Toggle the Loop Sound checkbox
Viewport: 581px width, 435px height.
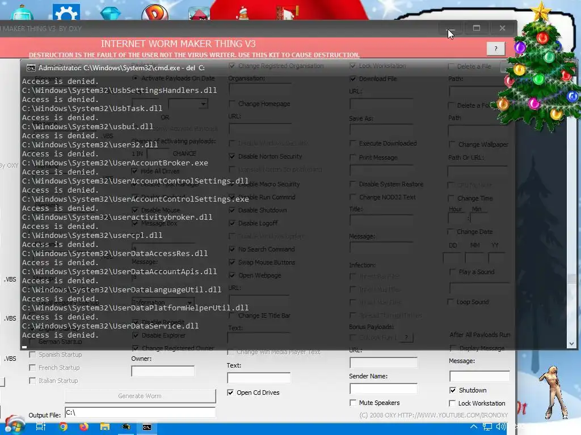(x=451, y=302)
